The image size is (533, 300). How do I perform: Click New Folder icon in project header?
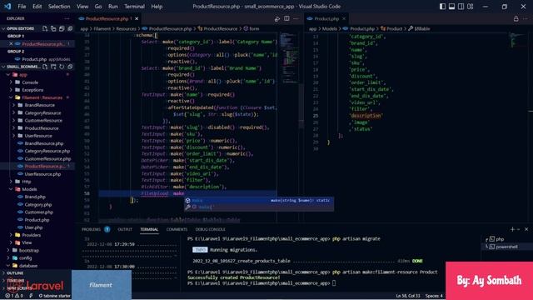[53, 67]
